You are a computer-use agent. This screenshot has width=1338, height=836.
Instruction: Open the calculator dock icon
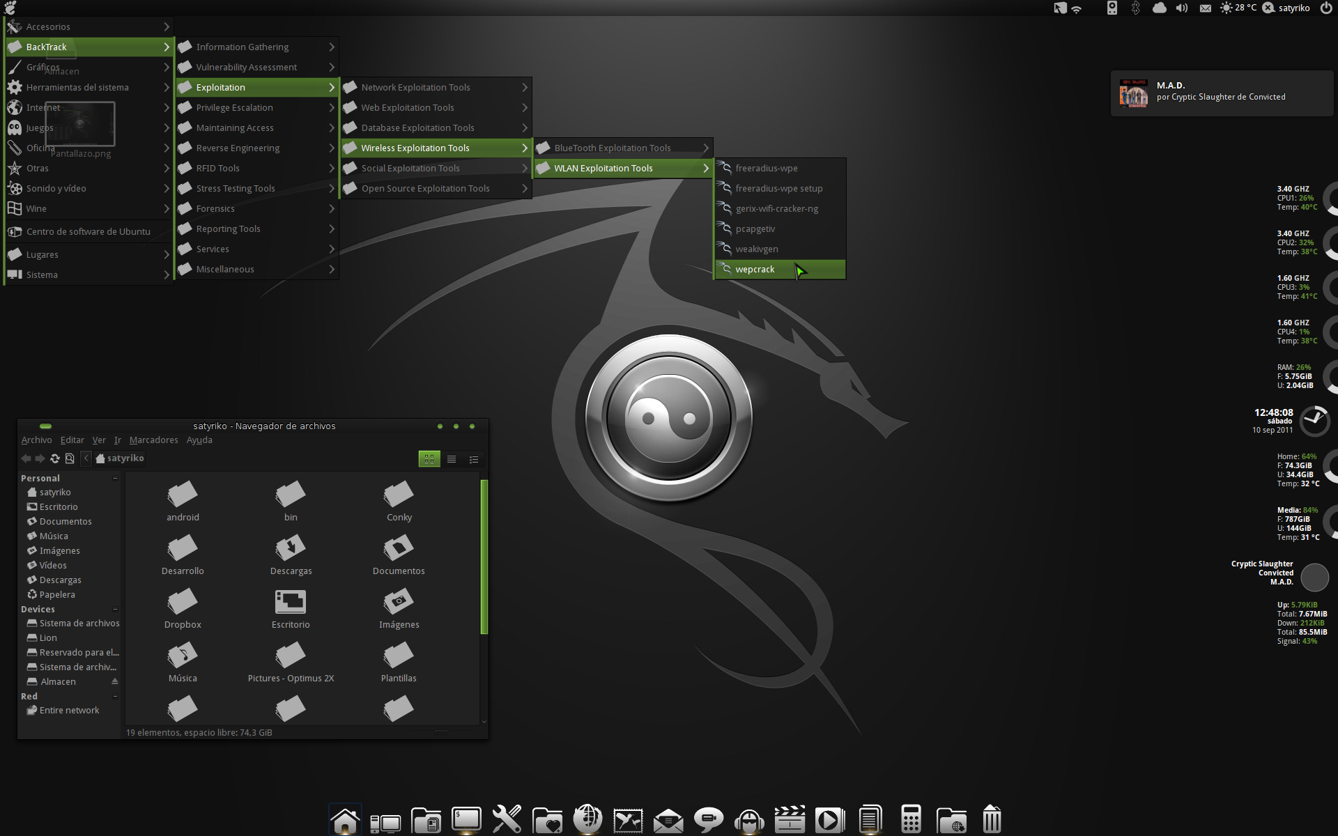click(x=911, y=820)
